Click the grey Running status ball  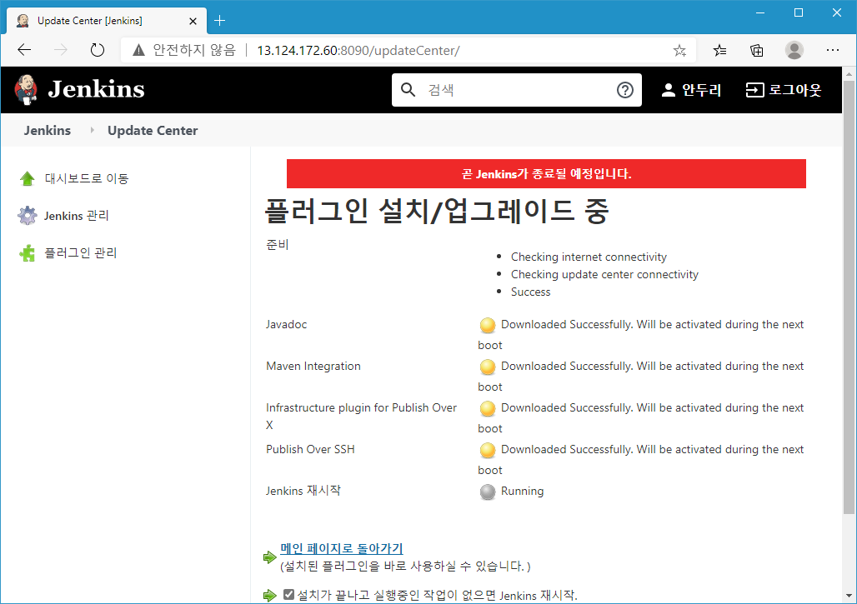pos(487,492)
